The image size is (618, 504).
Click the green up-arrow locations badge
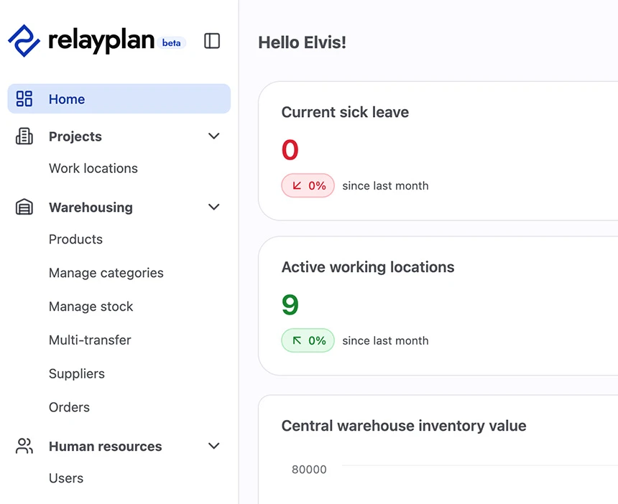(308, 340)
